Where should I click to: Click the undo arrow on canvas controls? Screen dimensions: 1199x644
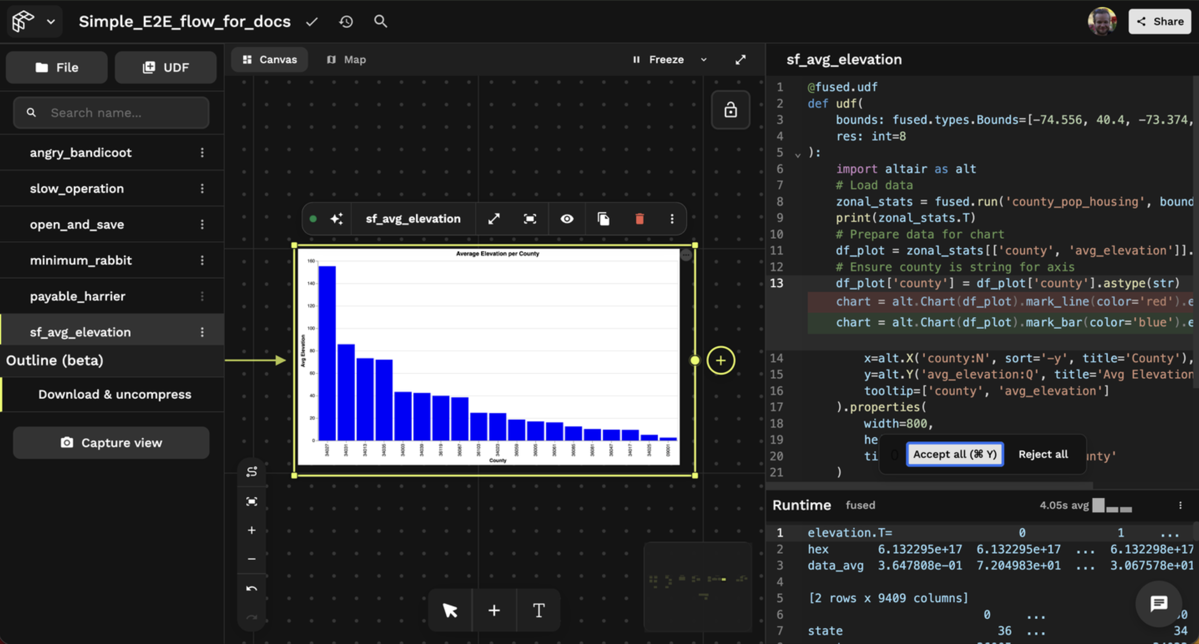[251, 589]
